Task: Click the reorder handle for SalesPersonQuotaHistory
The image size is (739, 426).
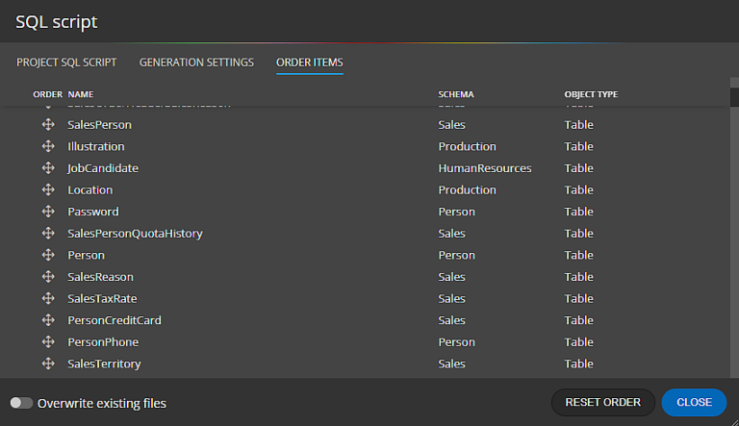Action: tap(48, 234)
